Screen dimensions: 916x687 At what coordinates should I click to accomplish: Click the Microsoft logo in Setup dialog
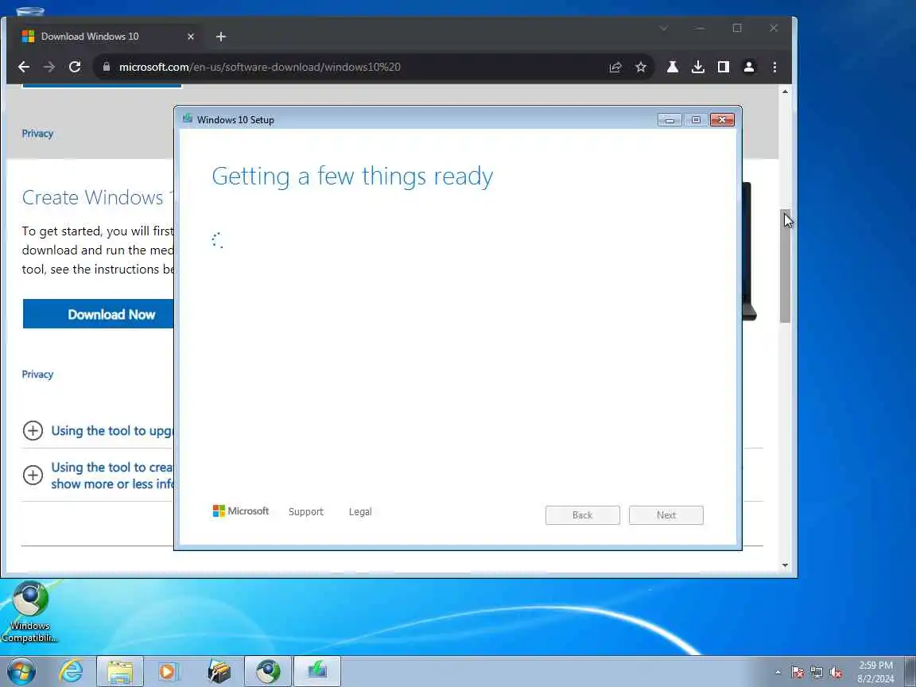(241, 511)
